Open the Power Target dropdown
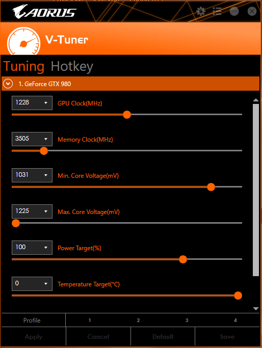The width and height of the screenshot is (262, 348). pyautogui.click(x=32, y=248)
